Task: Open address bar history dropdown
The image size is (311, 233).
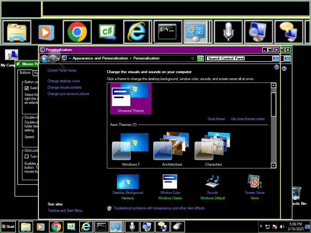Action: [192, 59]
